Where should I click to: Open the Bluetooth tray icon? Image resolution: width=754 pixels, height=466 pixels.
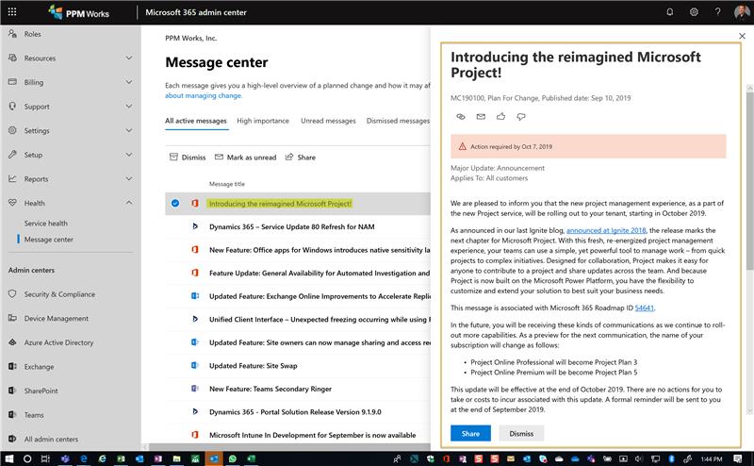point(671,458)
